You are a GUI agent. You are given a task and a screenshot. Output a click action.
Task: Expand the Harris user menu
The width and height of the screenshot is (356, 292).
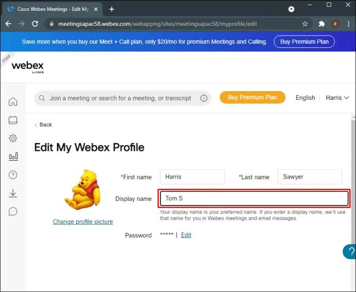[x=337, y=98]
